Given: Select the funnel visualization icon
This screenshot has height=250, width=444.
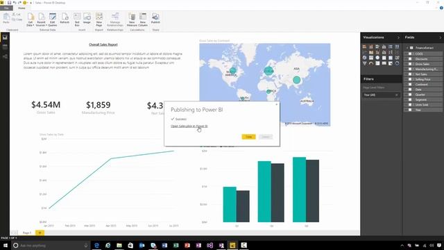Looking at the screenshot, I should [x=364, y=63].
